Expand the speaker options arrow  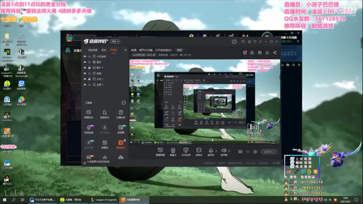[x=229, y=151]
